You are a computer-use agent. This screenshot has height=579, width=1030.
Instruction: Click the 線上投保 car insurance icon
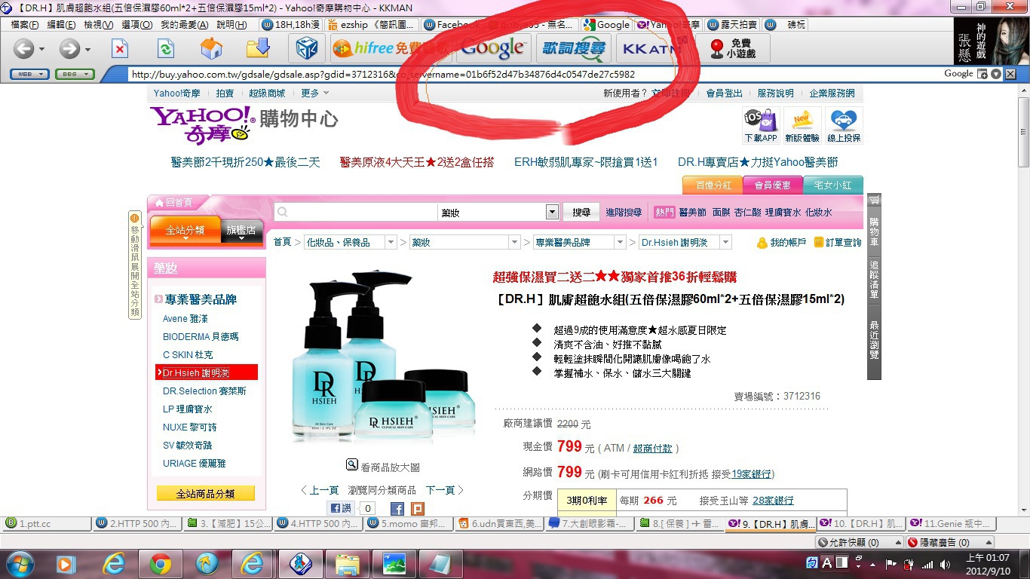[x=844, y=125]
